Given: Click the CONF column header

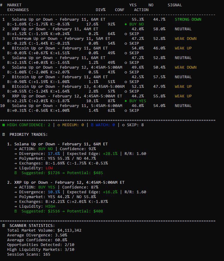Looking at the screenshot, I should pos(120,10).
